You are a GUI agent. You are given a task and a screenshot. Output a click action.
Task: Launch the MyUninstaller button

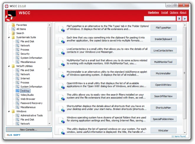tap(163, 73)
